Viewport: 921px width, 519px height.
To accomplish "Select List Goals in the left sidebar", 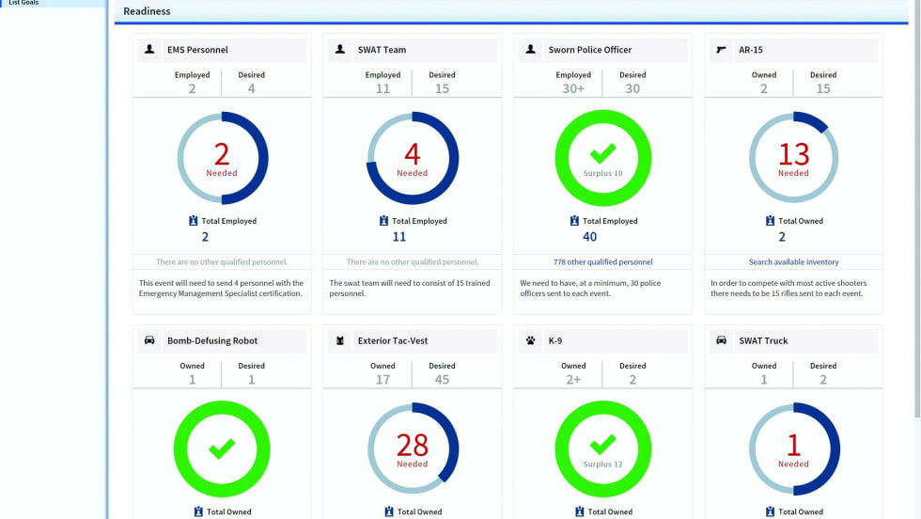I will (25, 3).
